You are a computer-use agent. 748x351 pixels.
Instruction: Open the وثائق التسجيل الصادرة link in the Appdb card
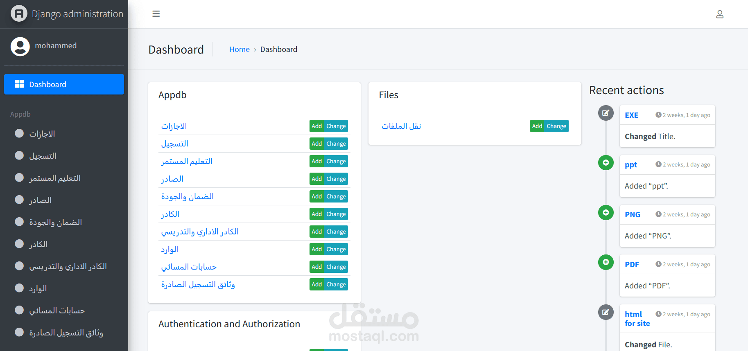pos(198,284)
